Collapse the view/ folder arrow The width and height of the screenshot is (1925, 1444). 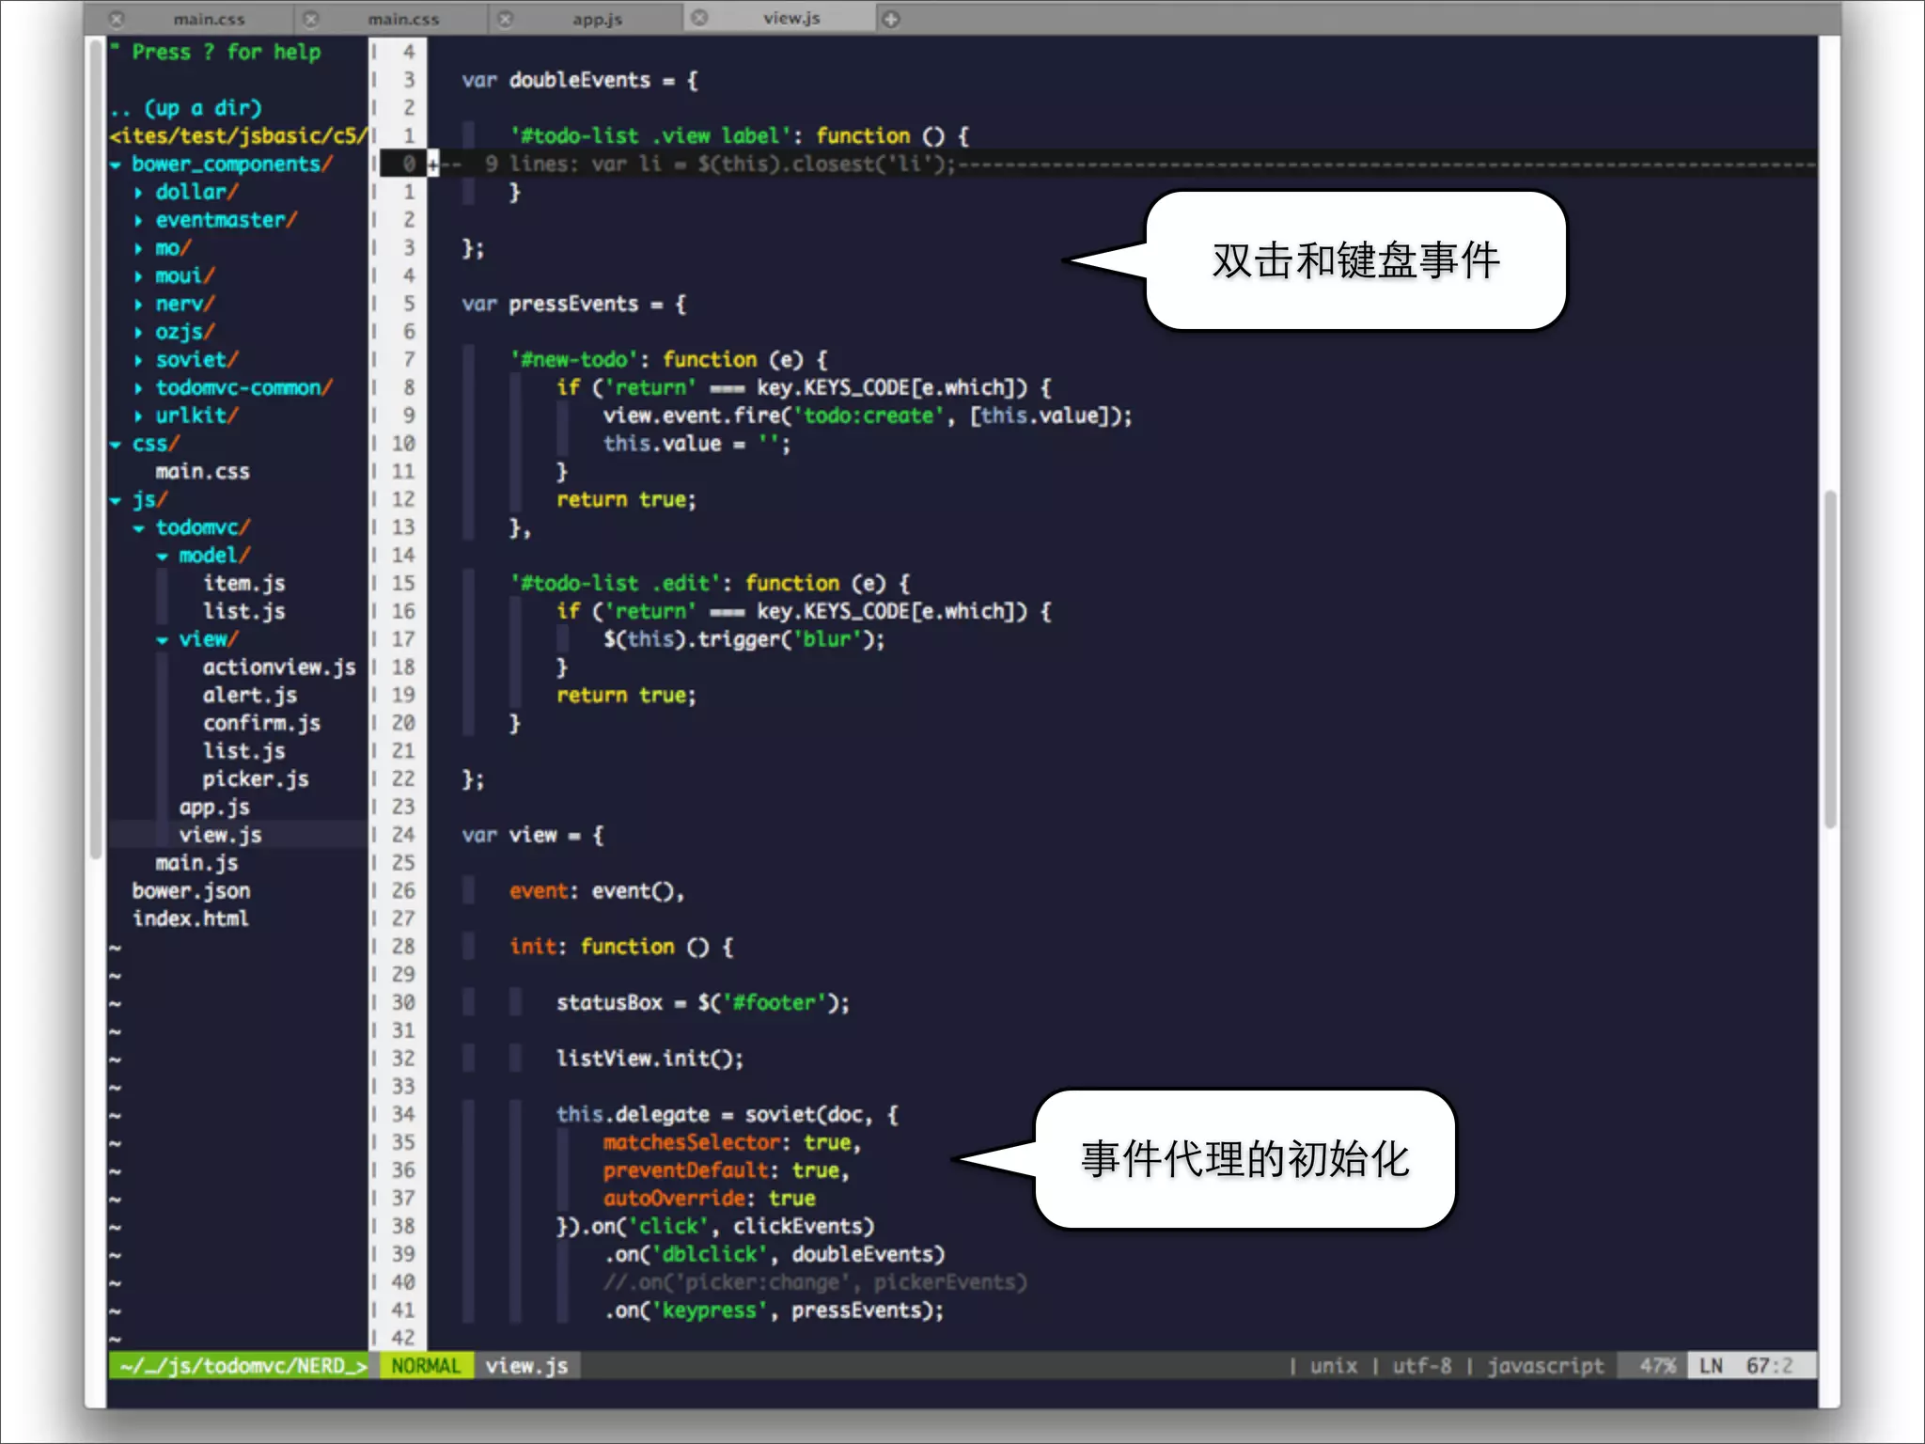[163, 640]
